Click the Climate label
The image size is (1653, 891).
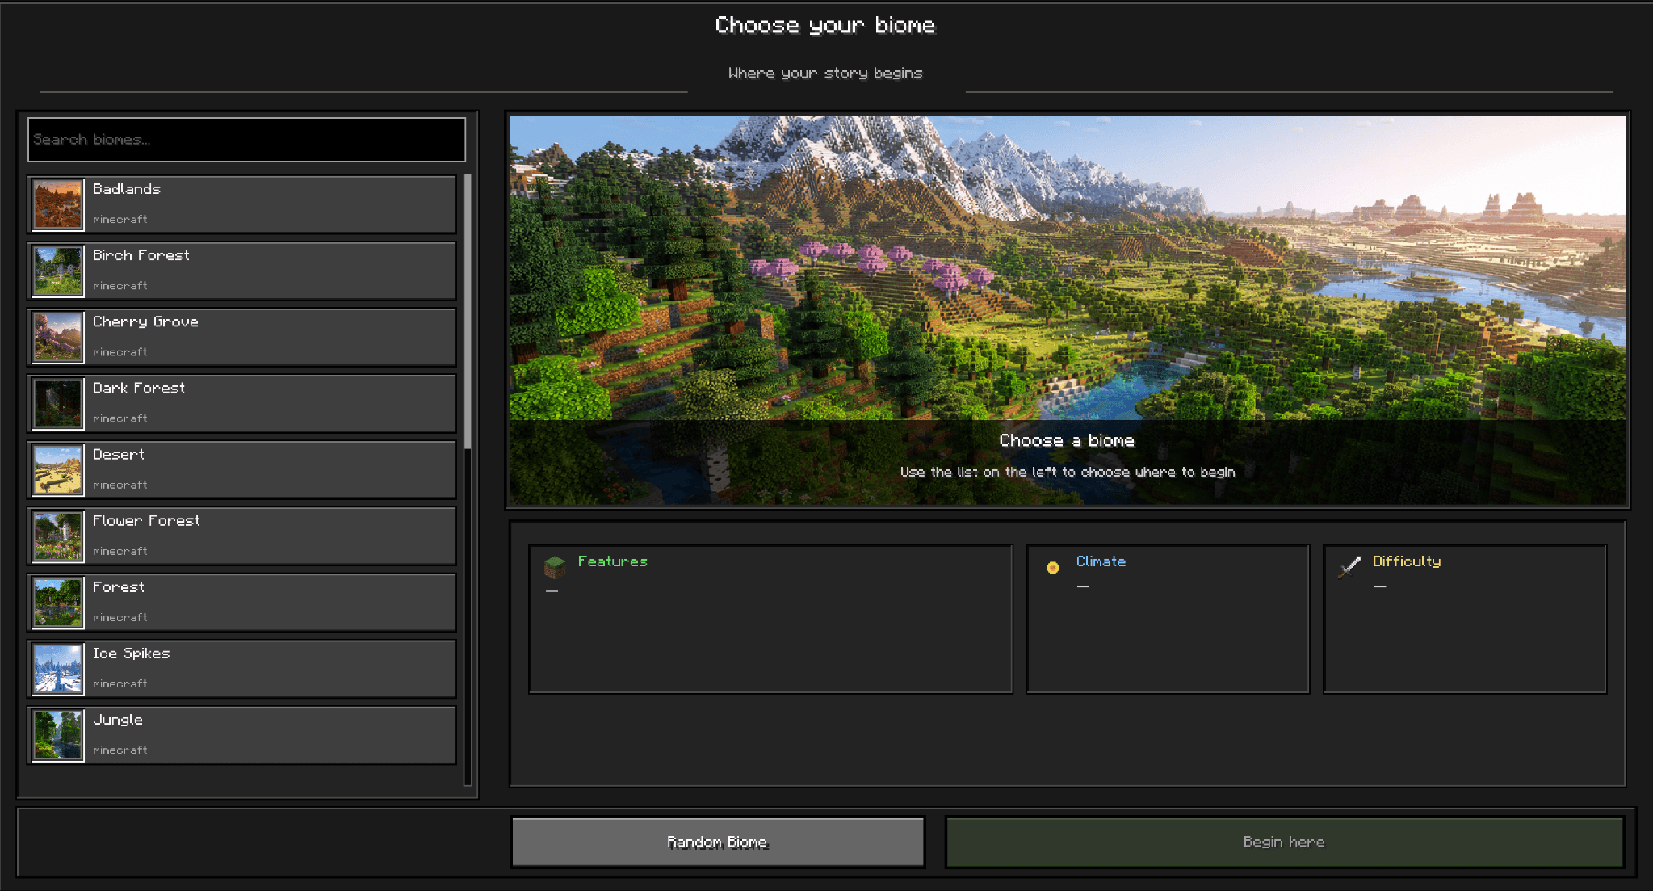(1101, 561)
